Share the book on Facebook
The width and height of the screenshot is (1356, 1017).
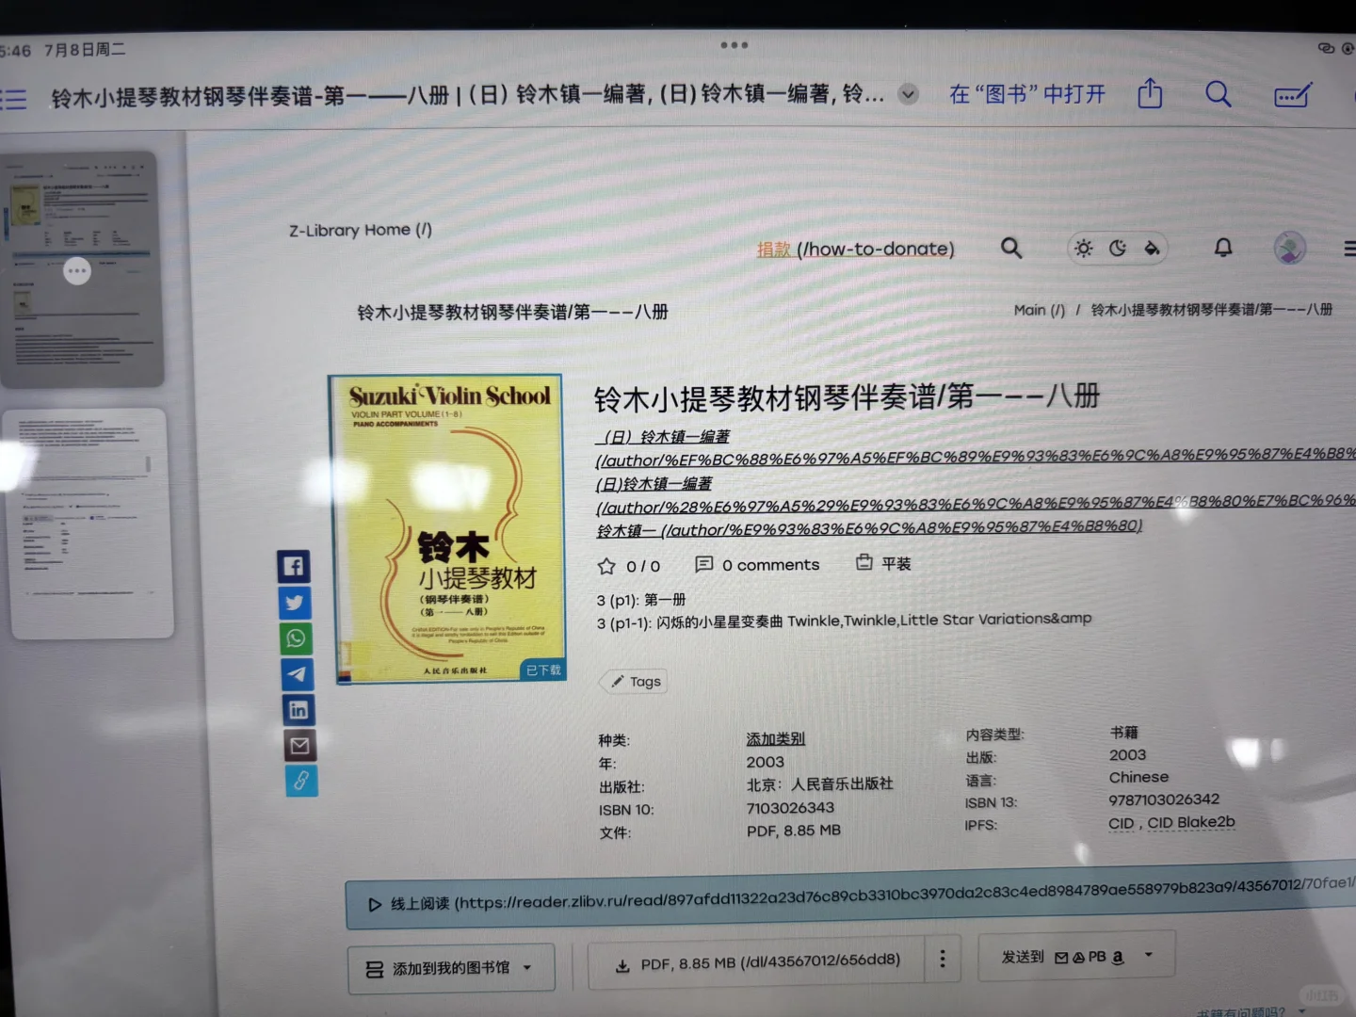coord(294,566)
